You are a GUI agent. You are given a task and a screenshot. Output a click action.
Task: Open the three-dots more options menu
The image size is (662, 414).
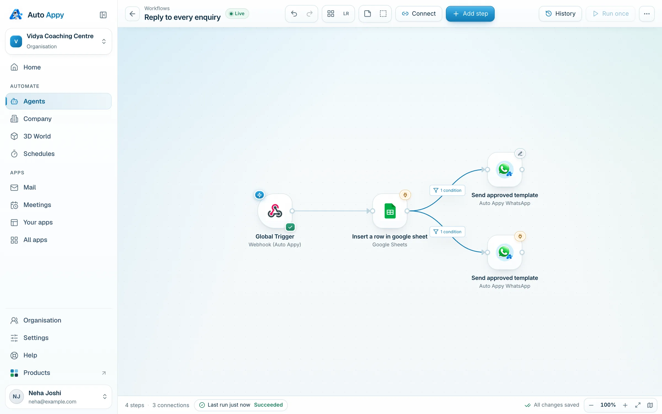647,14
